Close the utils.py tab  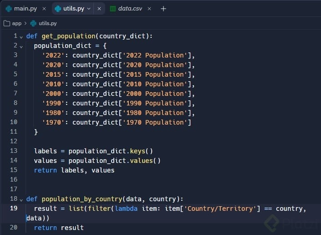click(99, 9)
